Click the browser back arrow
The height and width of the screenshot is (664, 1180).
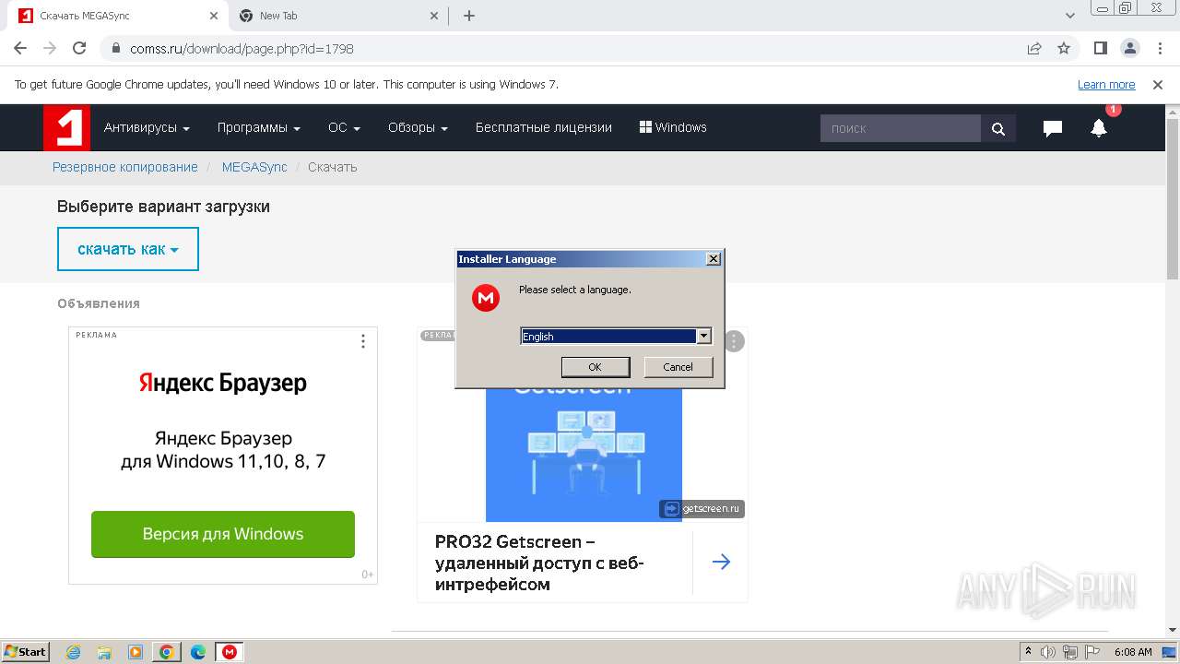pyautogui.click(x=20, y=48)
